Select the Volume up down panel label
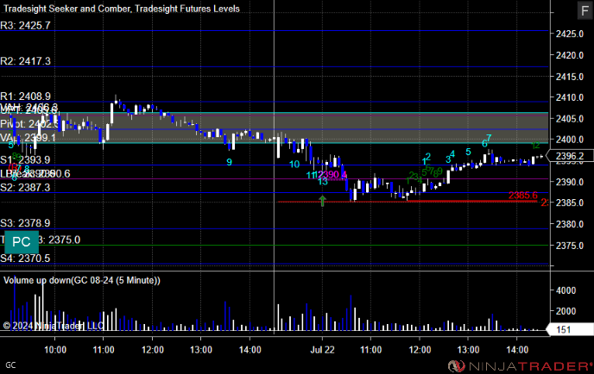The height and width of the screenshot is (374, 594). 82,280
